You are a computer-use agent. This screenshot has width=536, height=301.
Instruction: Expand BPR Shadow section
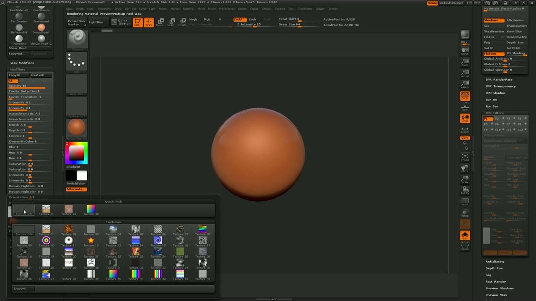coord(495,93)
